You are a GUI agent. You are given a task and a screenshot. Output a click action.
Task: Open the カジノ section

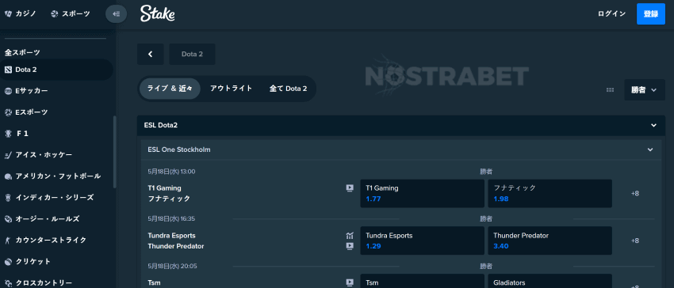coord(20,13)
